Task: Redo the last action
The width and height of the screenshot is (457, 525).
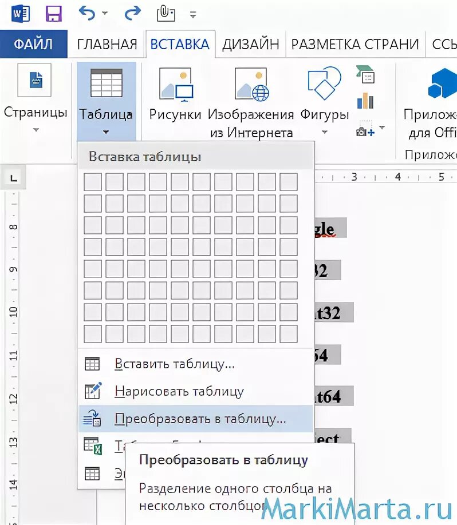Action: [x=132, y=13]
